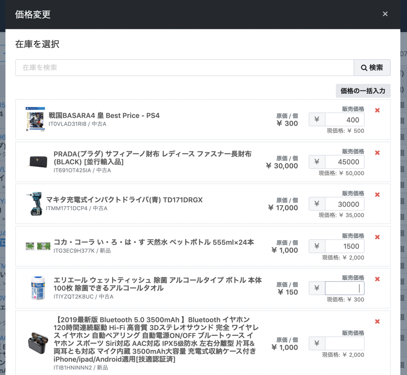Click the PRADA black wallet thumbnail

(x=38, y=162)
